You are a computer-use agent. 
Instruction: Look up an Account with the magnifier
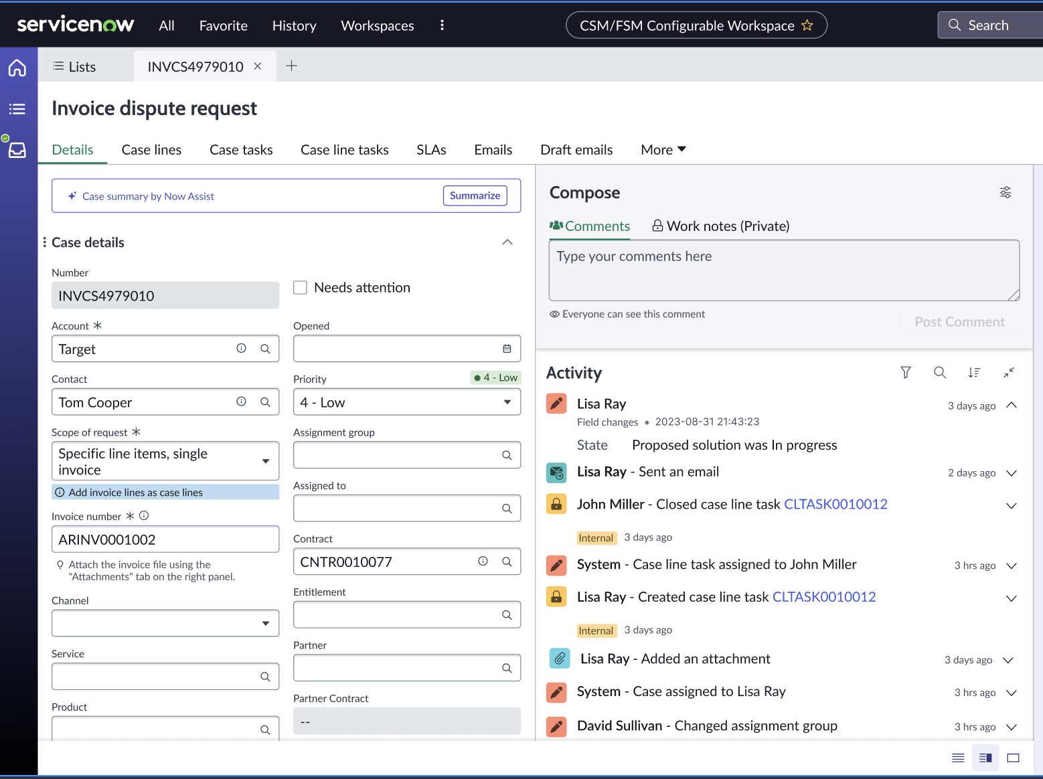pyautogui.click(x=265, y=349)
